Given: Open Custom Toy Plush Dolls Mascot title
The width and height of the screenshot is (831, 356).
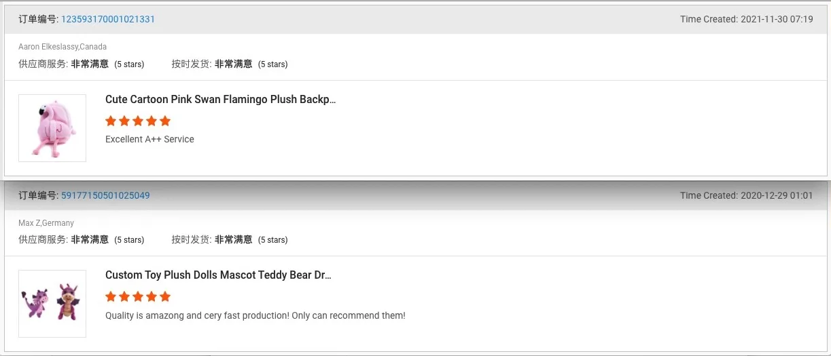Looking at the screenshot, I should (218, 275).
